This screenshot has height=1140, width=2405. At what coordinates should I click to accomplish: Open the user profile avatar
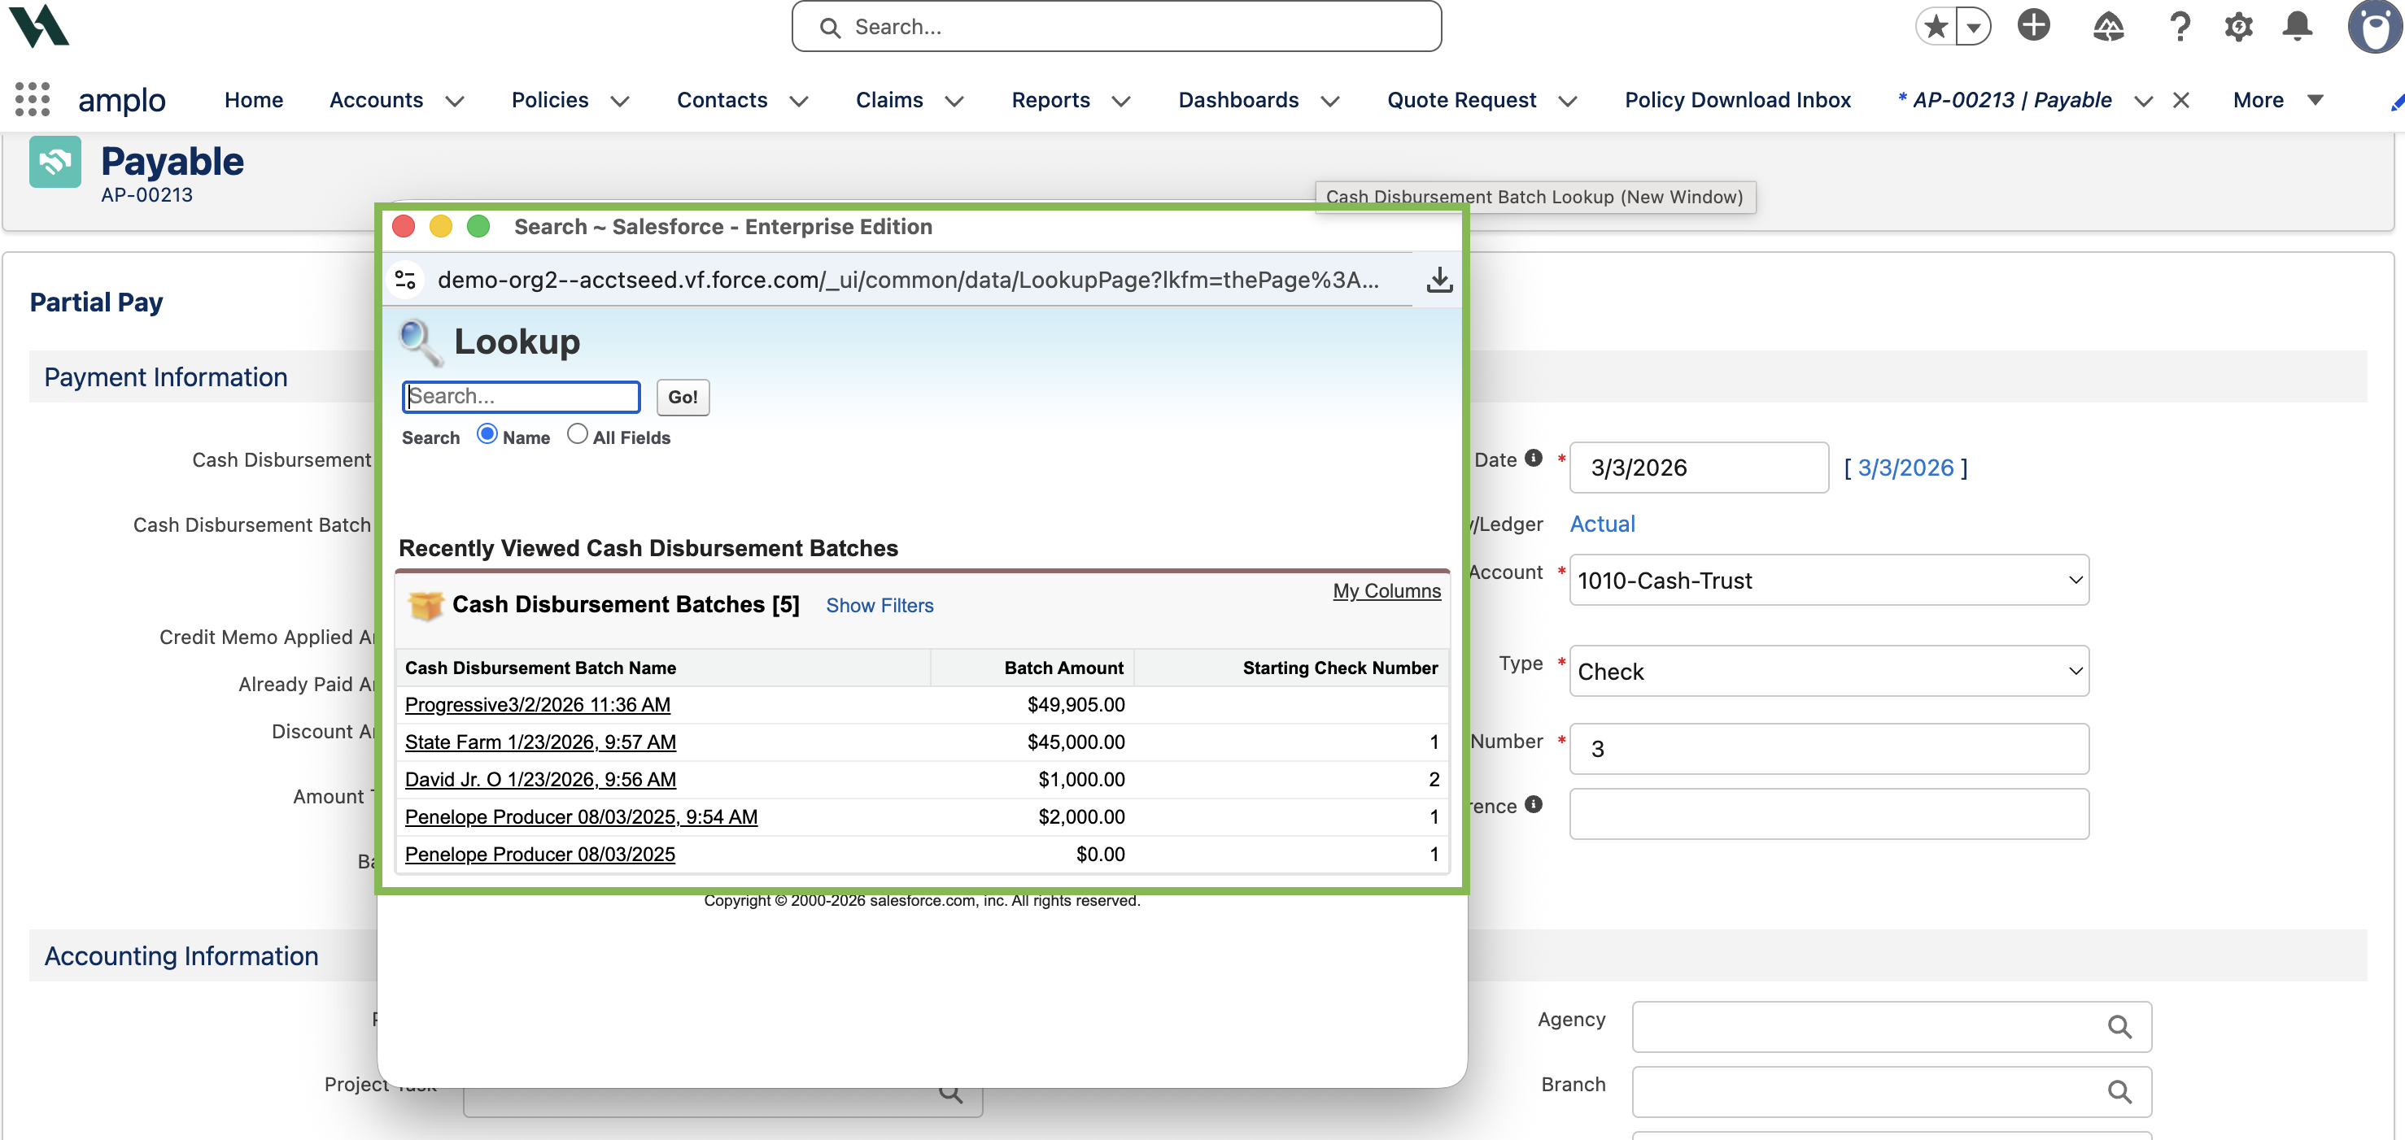(2375, 26)
